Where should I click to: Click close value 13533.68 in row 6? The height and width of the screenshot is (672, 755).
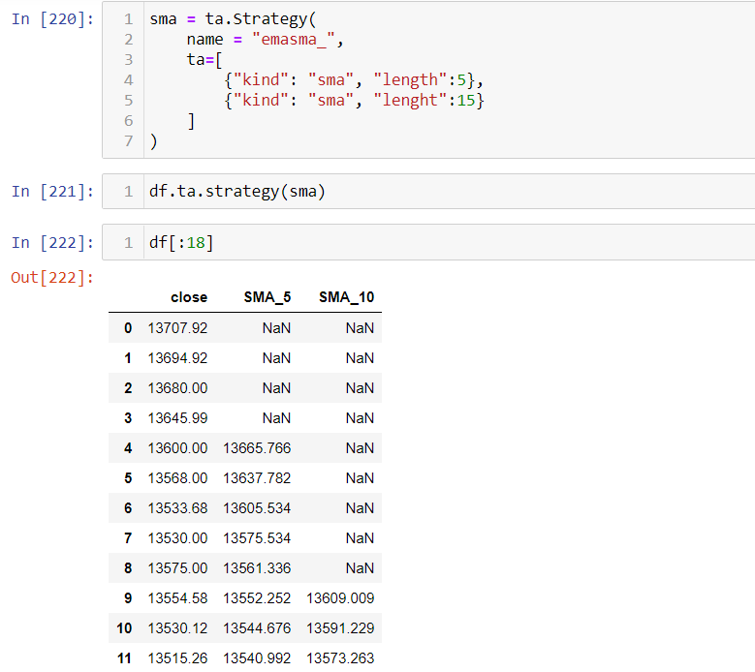point(177,508)
